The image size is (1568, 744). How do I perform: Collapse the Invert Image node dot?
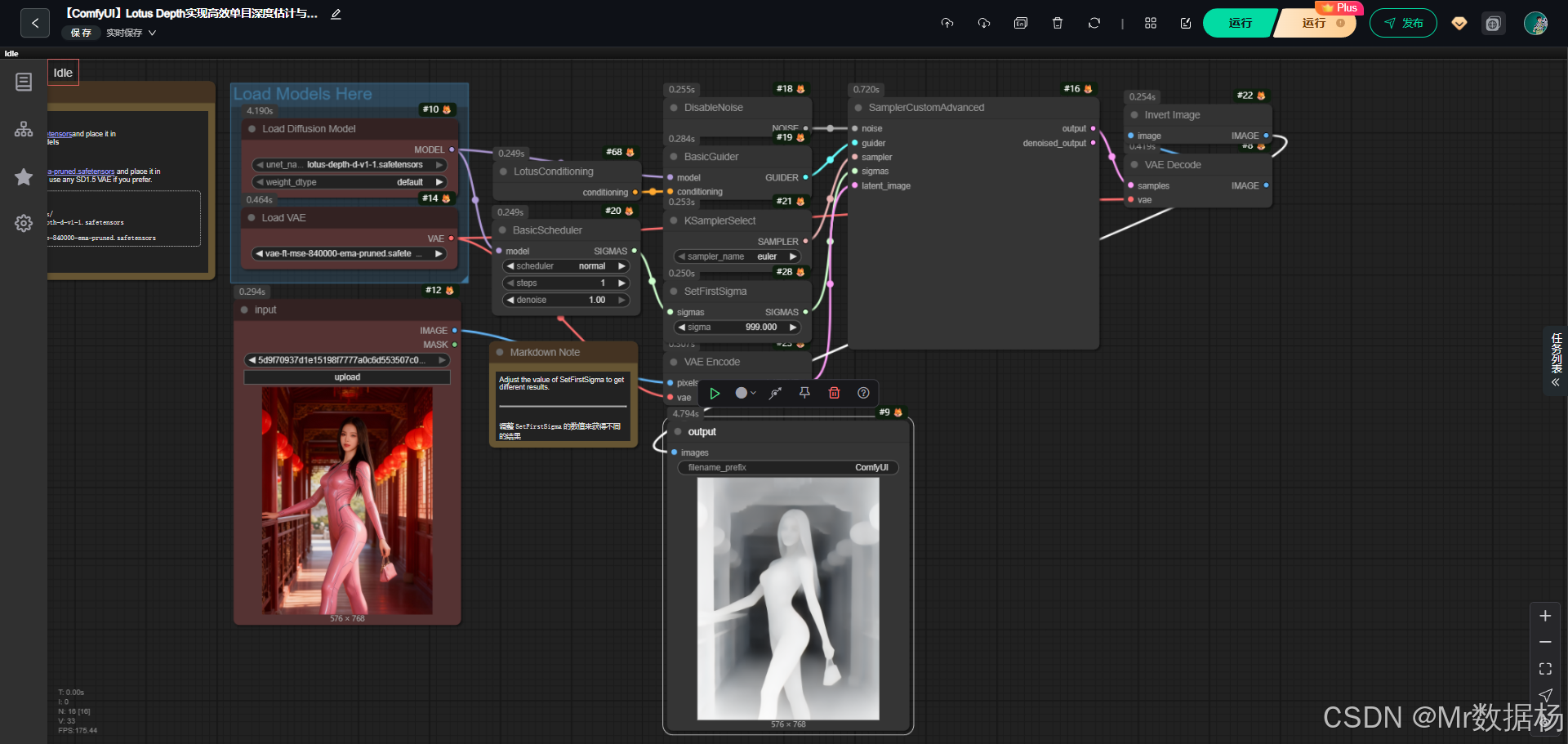click(x=1134, y=115)
